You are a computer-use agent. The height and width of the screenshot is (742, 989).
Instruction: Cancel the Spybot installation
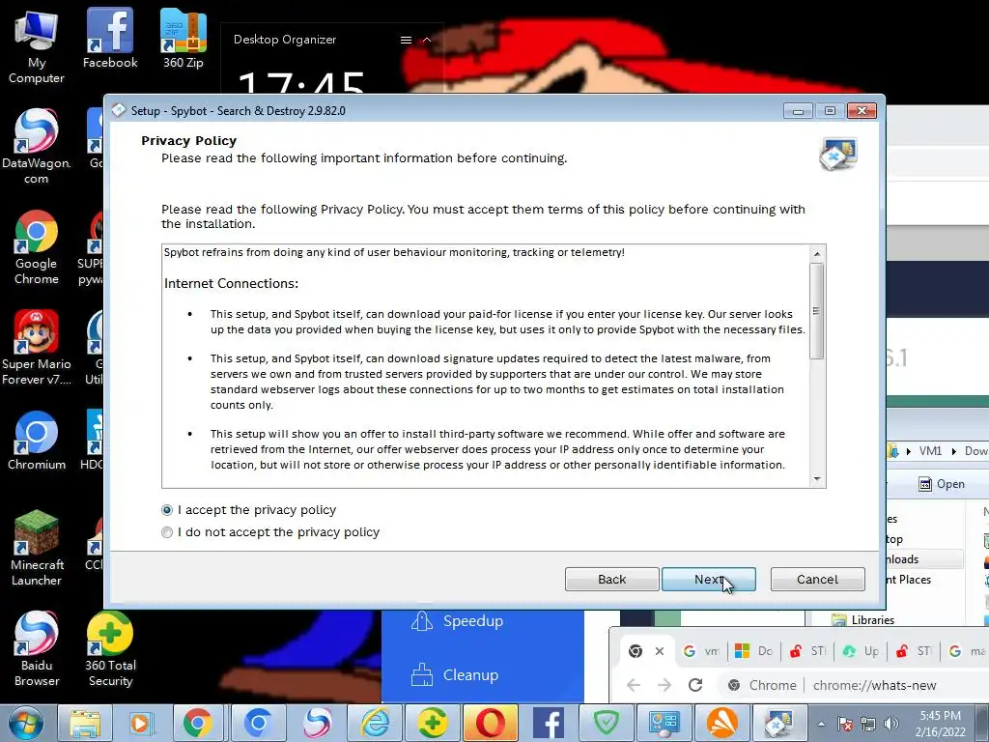817,580
